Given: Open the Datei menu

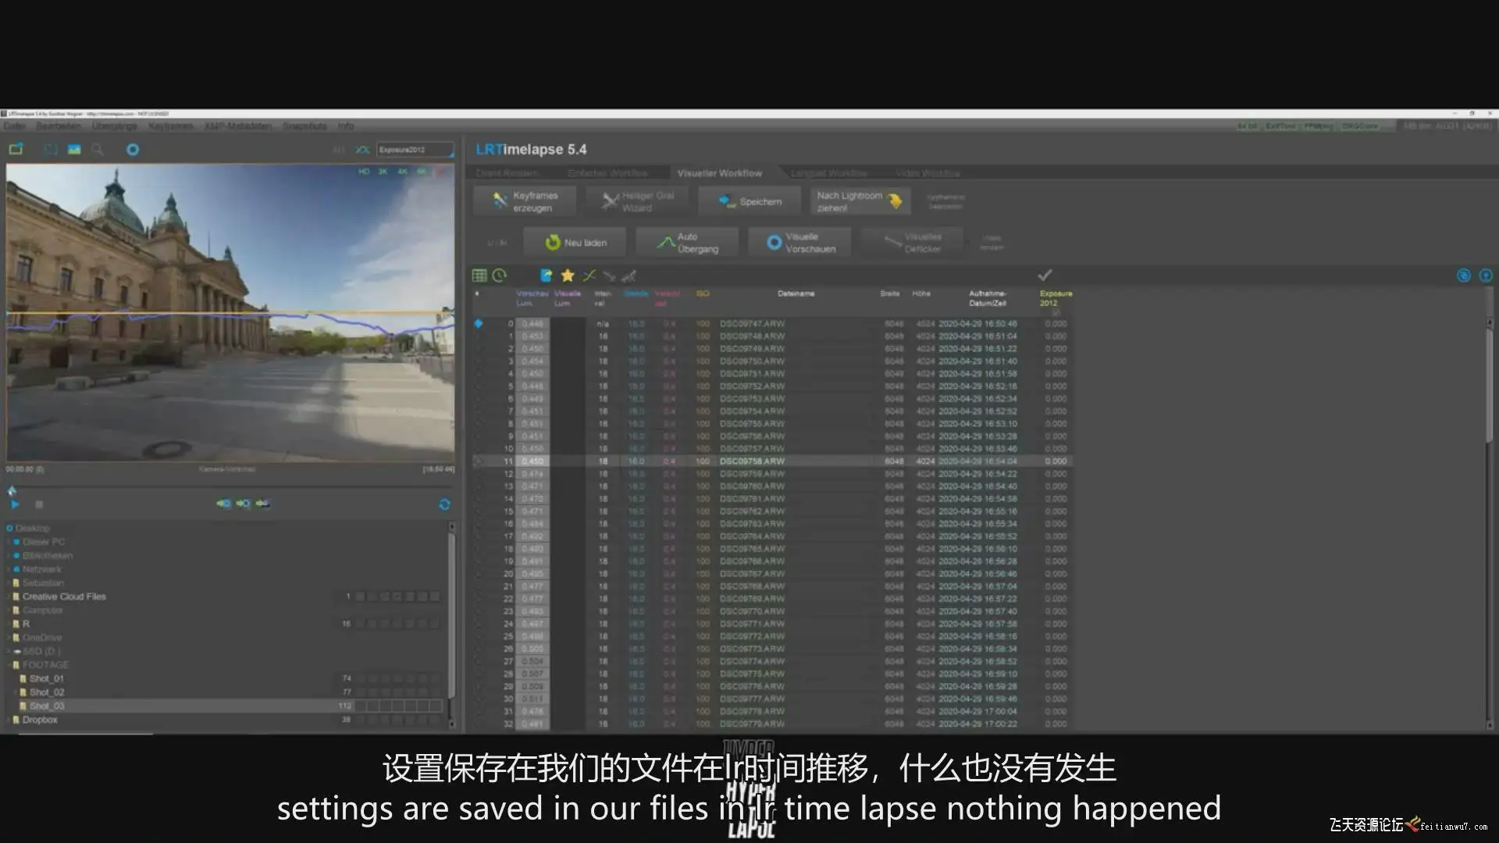Looking at the screenshot, I should (15, 126).
